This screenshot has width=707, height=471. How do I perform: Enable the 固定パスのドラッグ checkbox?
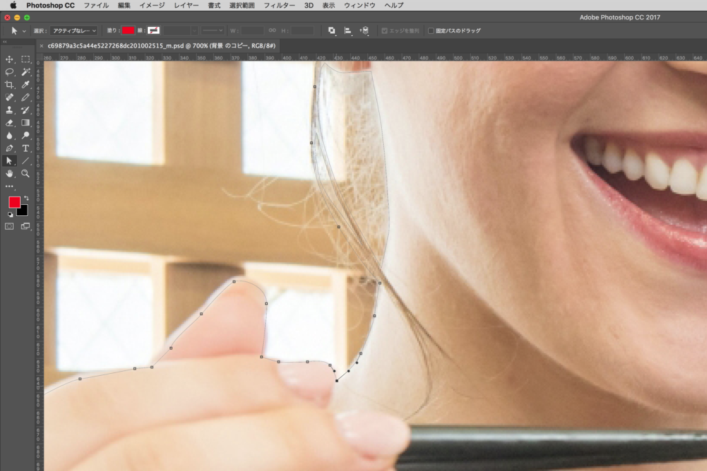pos(432,31)
